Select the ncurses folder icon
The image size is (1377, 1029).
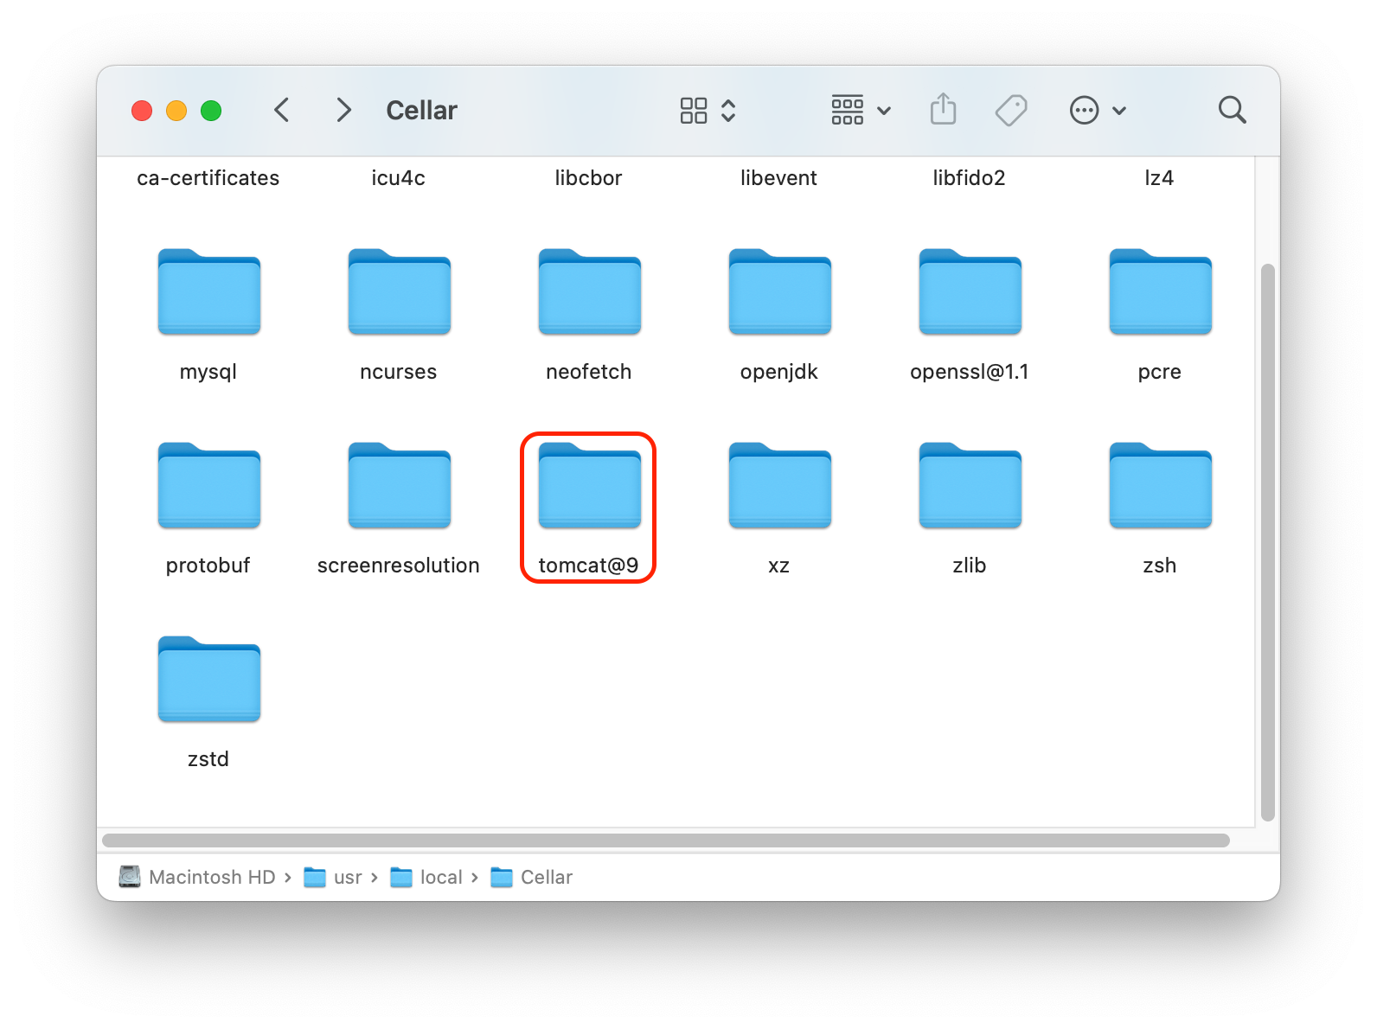(x=399, y=292)
